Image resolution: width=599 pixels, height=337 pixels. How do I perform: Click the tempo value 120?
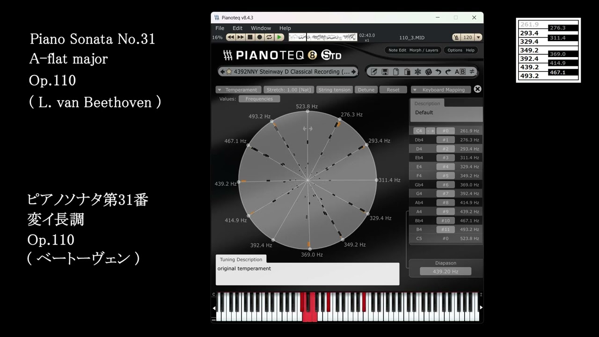[468, 37]
